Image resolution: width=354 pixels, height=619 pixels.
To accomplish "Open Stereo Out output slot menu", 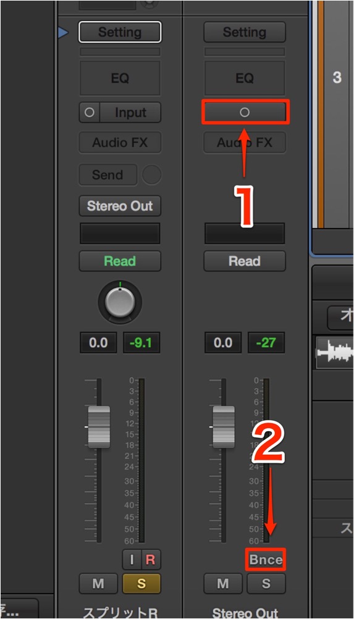I will 120,206.
